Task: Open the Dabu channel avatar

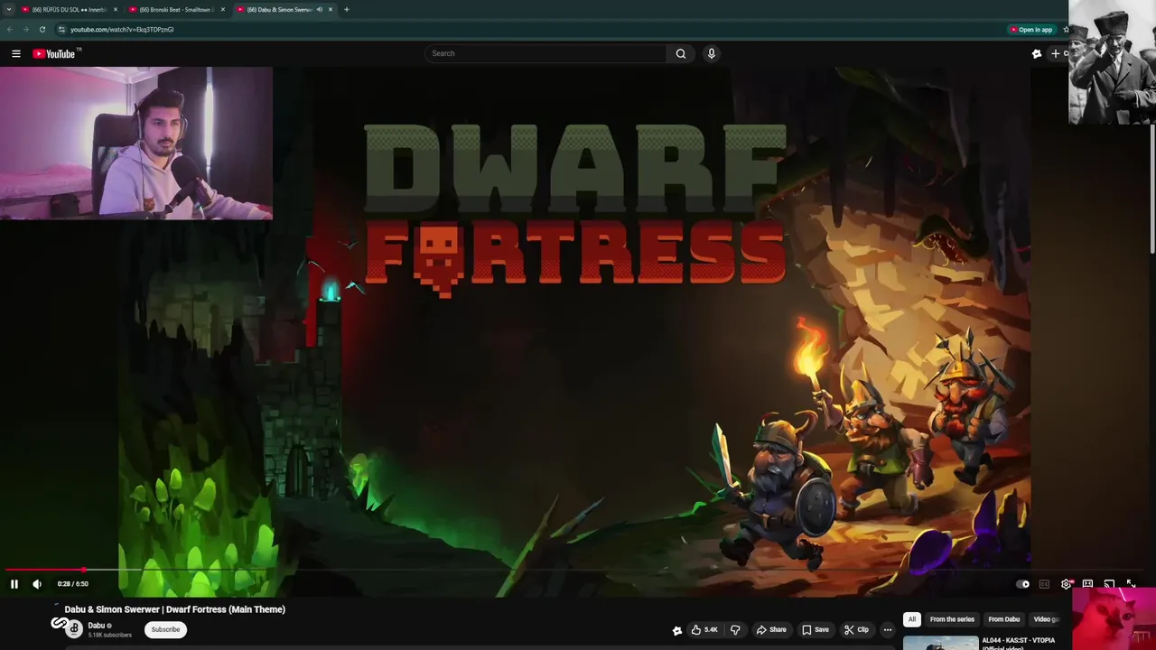Action: [x=74, y=629]
